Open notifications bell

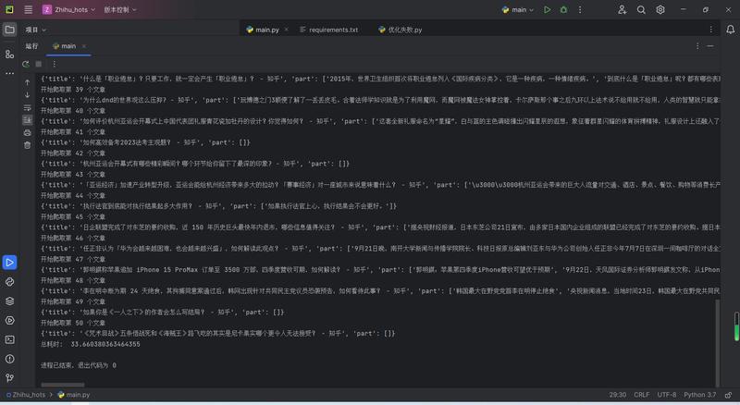pos(730,30)
